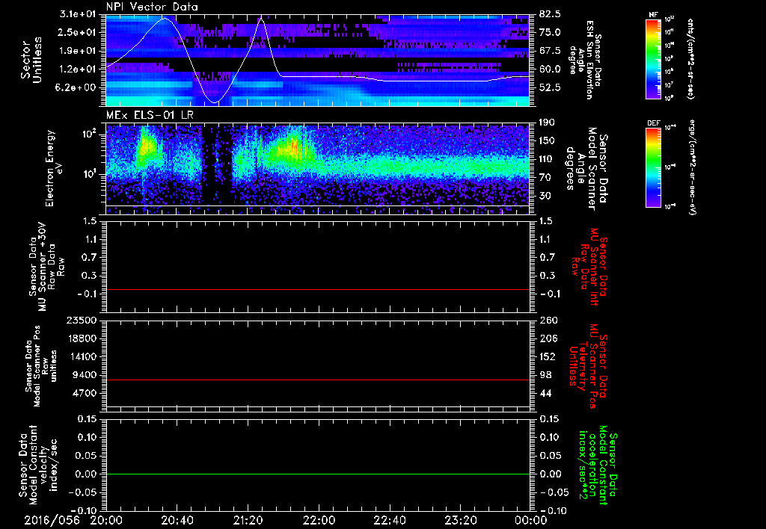Click the "67.5" elevation tick value
Viewport: 766px width, 529px height.
coord(550,51)
